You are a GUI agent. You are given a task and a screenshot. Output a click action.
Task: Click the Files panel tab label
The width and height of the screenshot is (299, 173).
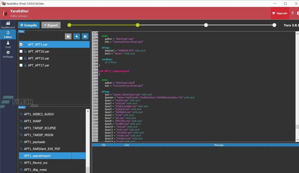[21, 31]
